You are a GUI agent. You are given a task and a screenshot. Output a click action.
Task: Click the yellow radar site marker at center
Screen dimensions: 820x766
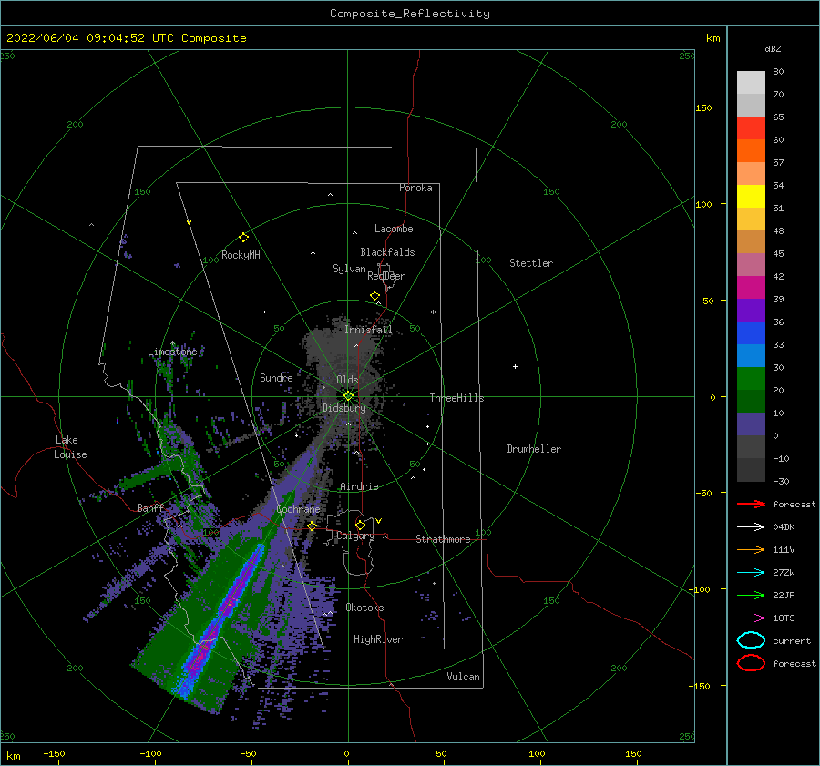pos(348,396)
